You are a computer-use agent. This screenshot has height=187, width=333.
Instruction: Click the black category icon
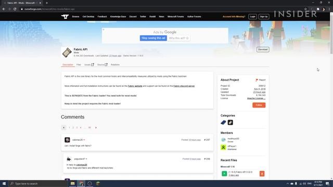point(230,123)
